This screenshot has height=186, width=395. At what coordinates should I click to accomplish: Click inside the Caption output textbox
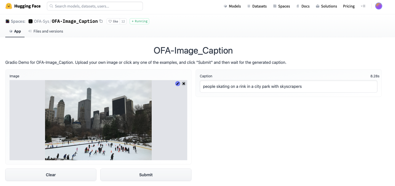pyautogui.click(x=288, y=86)
